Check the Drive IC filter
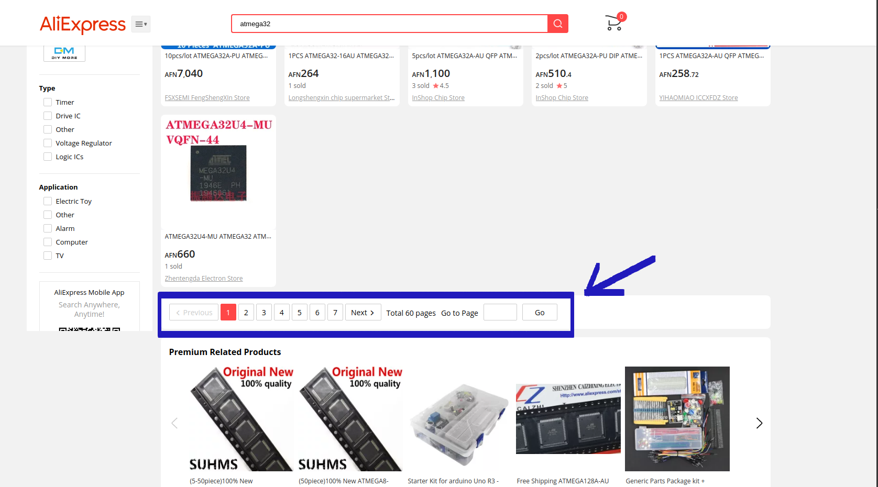Viewport: 878px width, 487px height. coord(48,116)
